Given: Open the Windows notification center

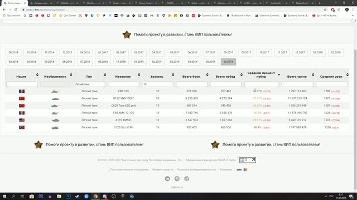Looking at the screenshot, I should 351,196.
